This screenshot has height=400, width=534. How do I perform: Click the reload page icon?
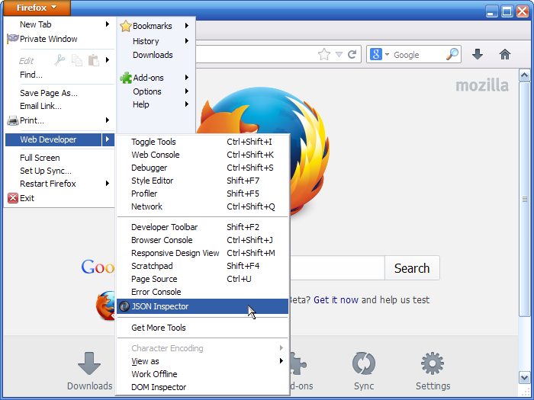click(x=352, y=54)
